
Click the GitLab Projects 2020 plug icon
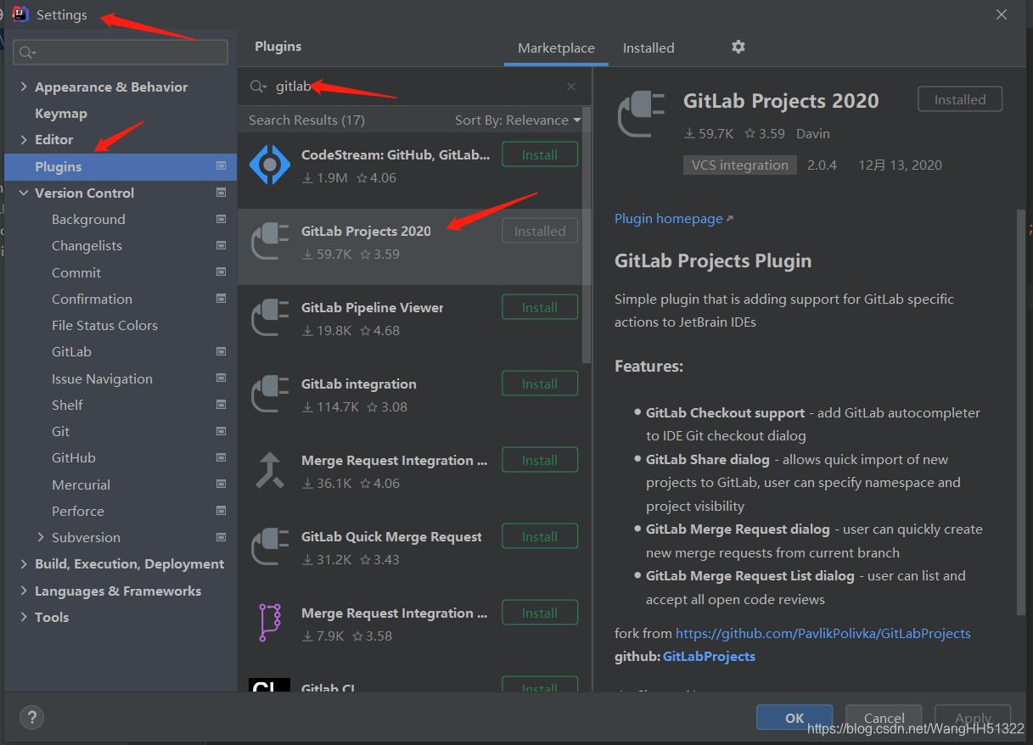269,241
